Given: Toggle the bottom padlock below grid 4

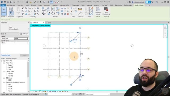Looking at the screenshot, I should (x=71, y=85).
